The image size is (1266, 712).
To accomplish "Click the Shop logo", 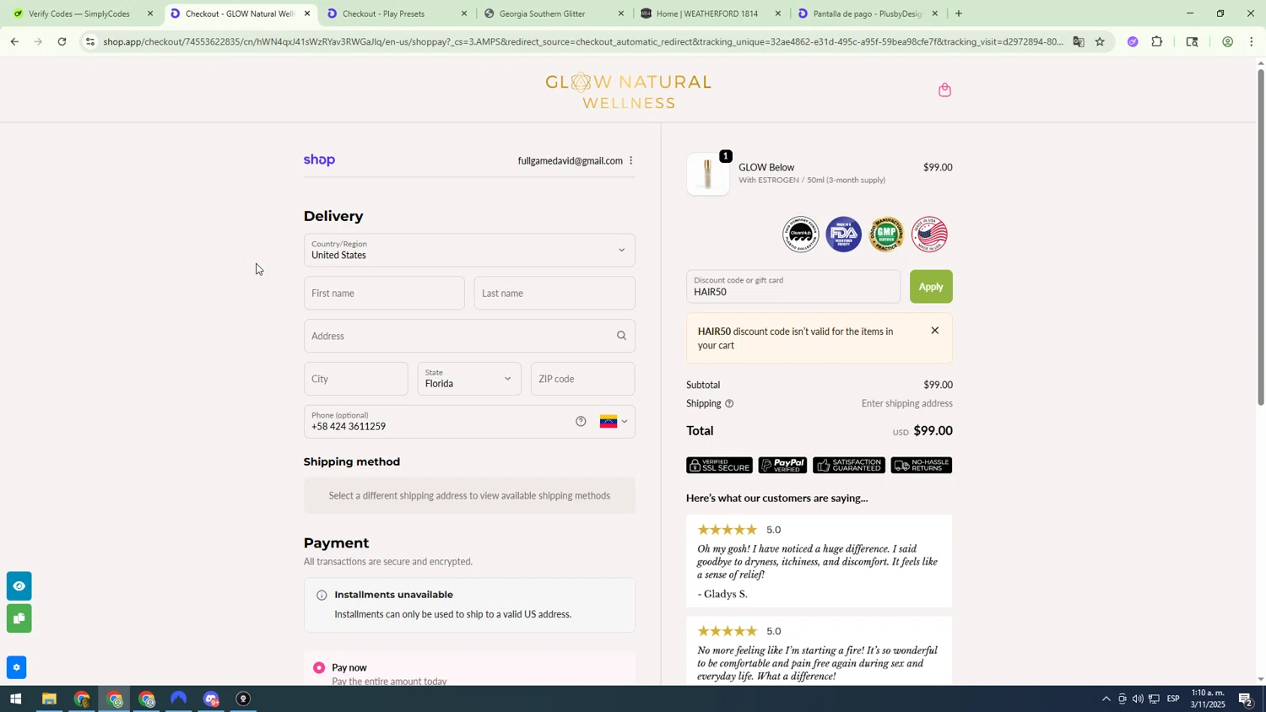I will (319, 159).
